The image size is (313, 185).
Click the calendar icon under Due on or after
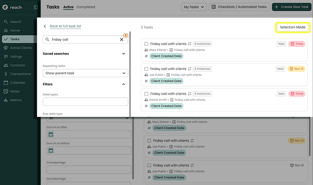pyautogui.click(x=51, y=134)
